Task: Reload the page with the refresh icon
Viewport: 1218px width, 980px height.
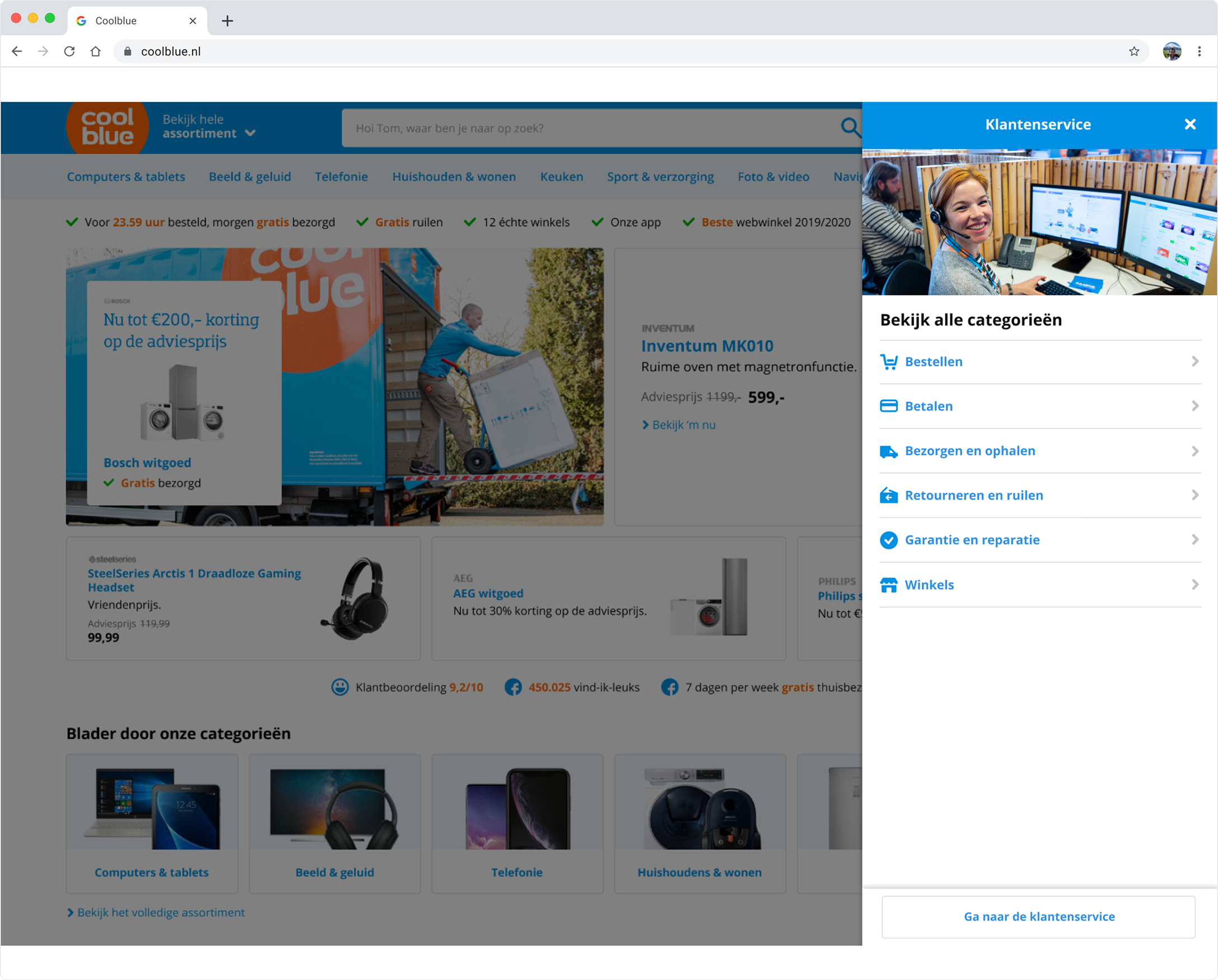Action: click(x=69, y=51)
